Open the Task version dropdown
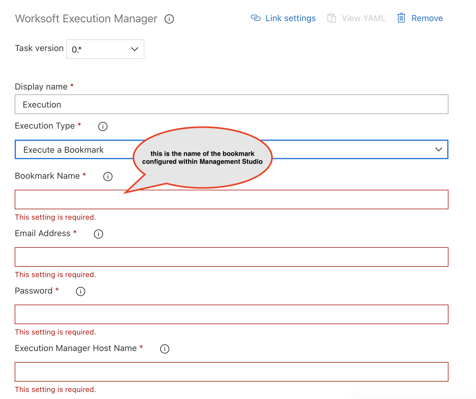This screenshot has height=399, width=476. click(105, 49)
